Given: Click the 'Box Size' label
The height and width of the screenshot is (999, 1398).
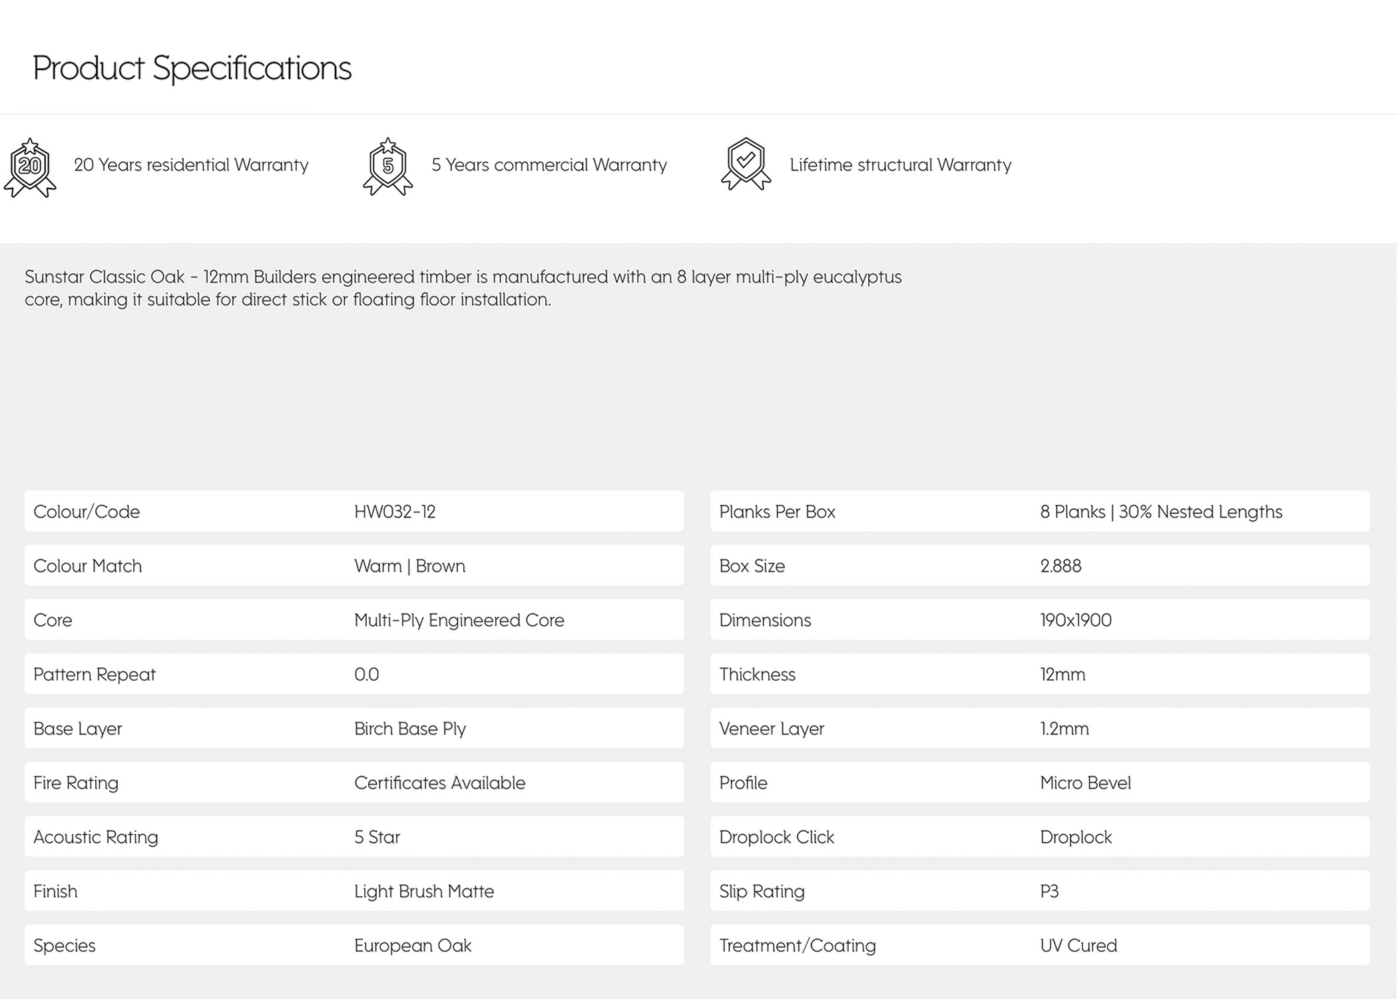Looking at the screenshot, I should click(752, 566).
